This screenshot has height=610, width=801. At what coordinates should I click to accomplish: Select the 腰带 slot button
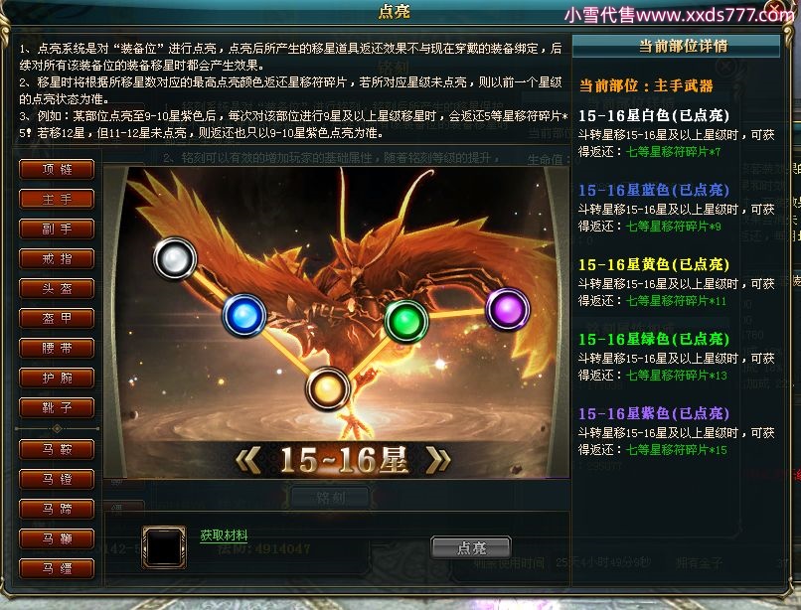tap(57, 349)
